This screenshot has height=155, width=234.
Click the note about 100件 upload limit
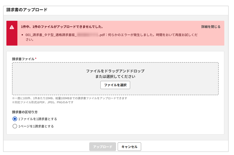pos(69,98)
